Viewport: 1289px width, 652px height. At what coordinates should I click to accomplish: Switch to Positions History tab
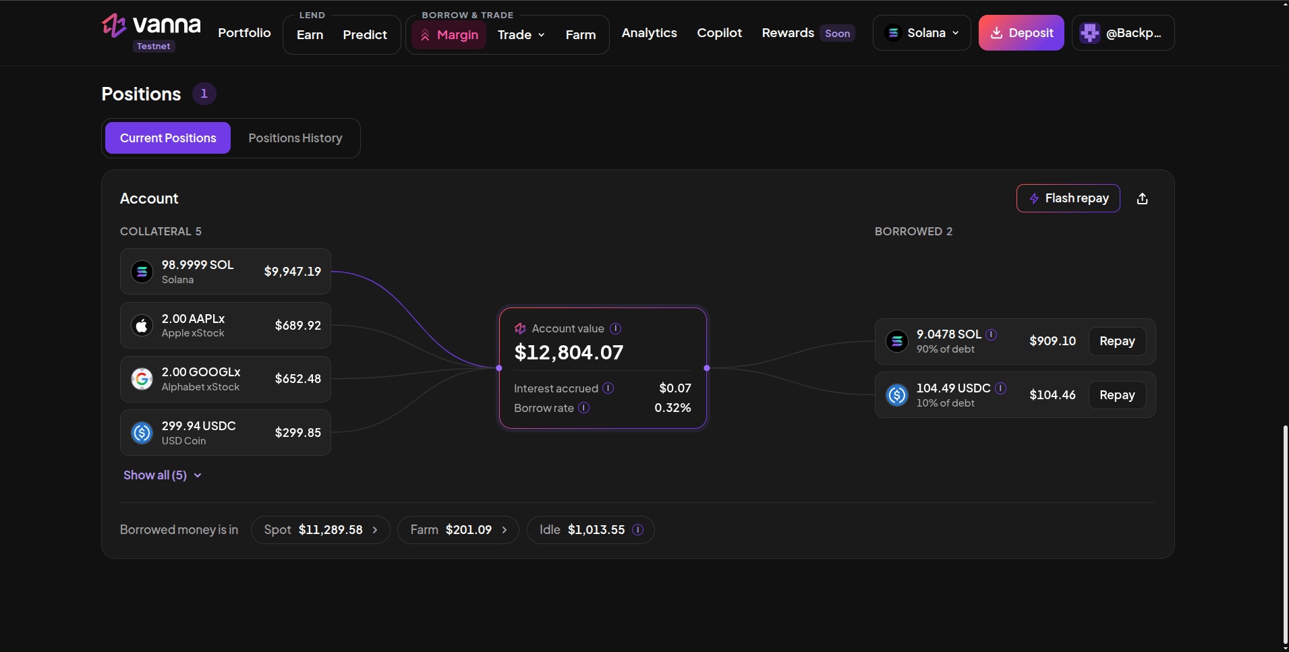click(x=295, y=138)
